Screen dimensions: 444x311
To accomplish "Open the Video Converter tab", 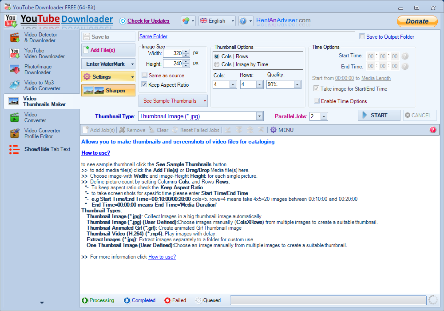I will click(x=42, y=117).
